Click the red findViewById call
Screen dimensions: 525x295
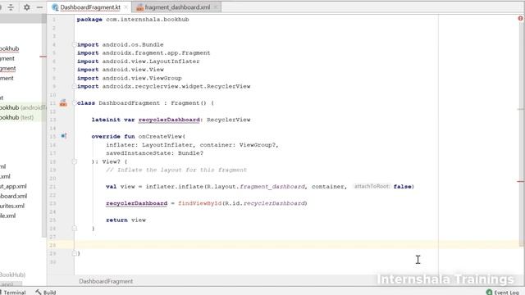click(199, 203)
